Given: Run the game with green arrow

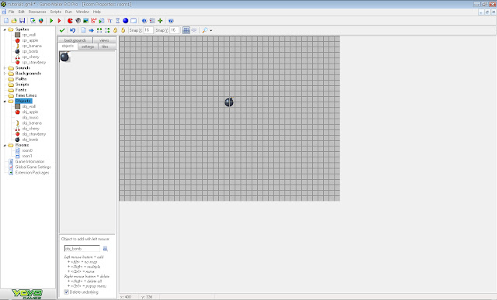Looking at the screenshot, I should [51, 21].
